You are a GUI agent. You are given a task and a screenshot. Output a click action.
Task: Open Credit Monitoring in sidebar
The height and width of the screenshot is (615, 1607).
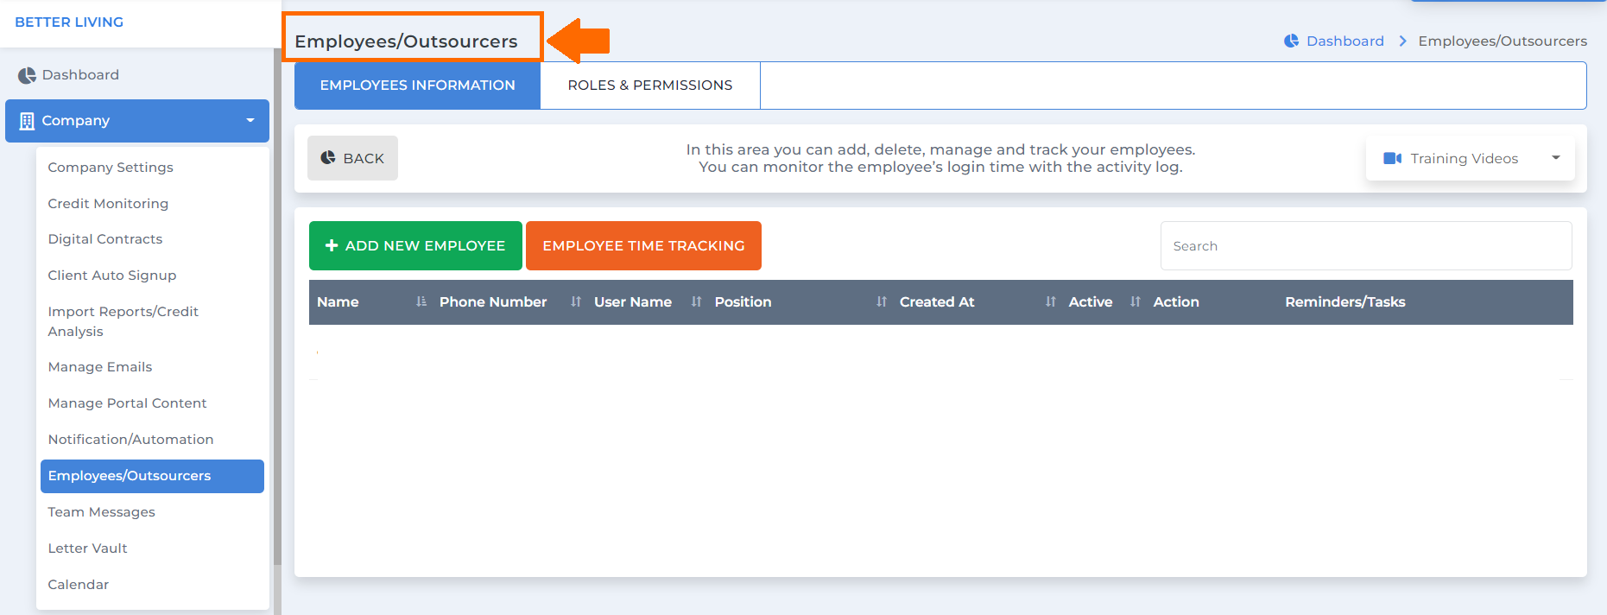click(x=108, y=204)
